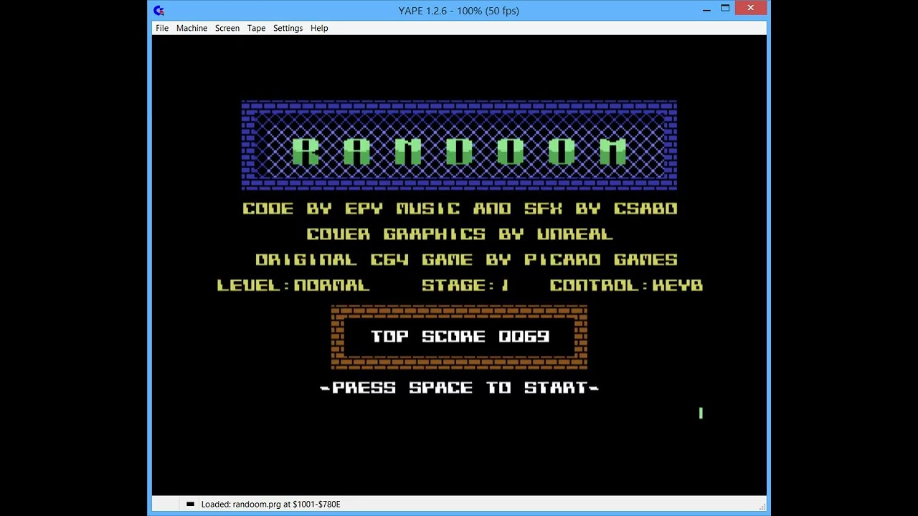Click the YAPE Commodore logo icon in title bar
Viewport: 918px width, 516px height.
[x=159, y=10]
